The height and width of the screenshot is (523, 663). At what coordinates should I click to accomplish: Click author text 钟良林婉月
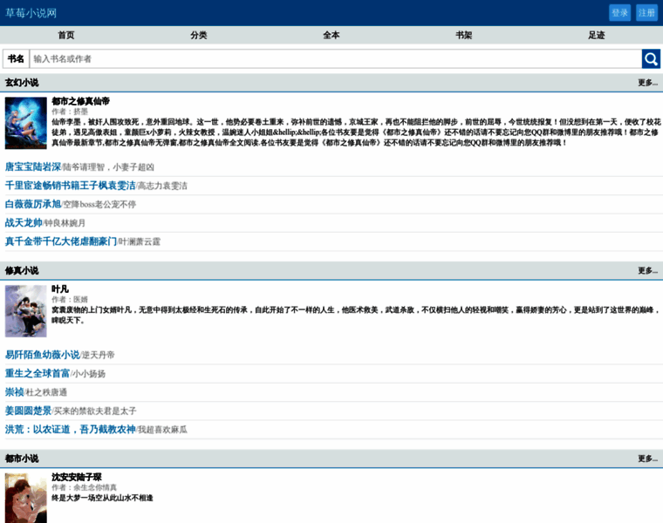[x=65, y=223]
